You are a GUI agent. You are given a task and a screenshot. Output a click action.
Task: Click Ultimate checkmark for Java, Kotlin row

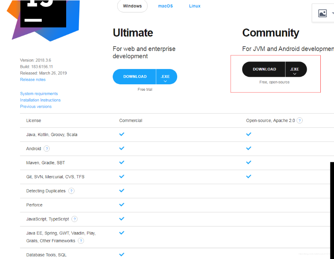(x=121, y=134)
